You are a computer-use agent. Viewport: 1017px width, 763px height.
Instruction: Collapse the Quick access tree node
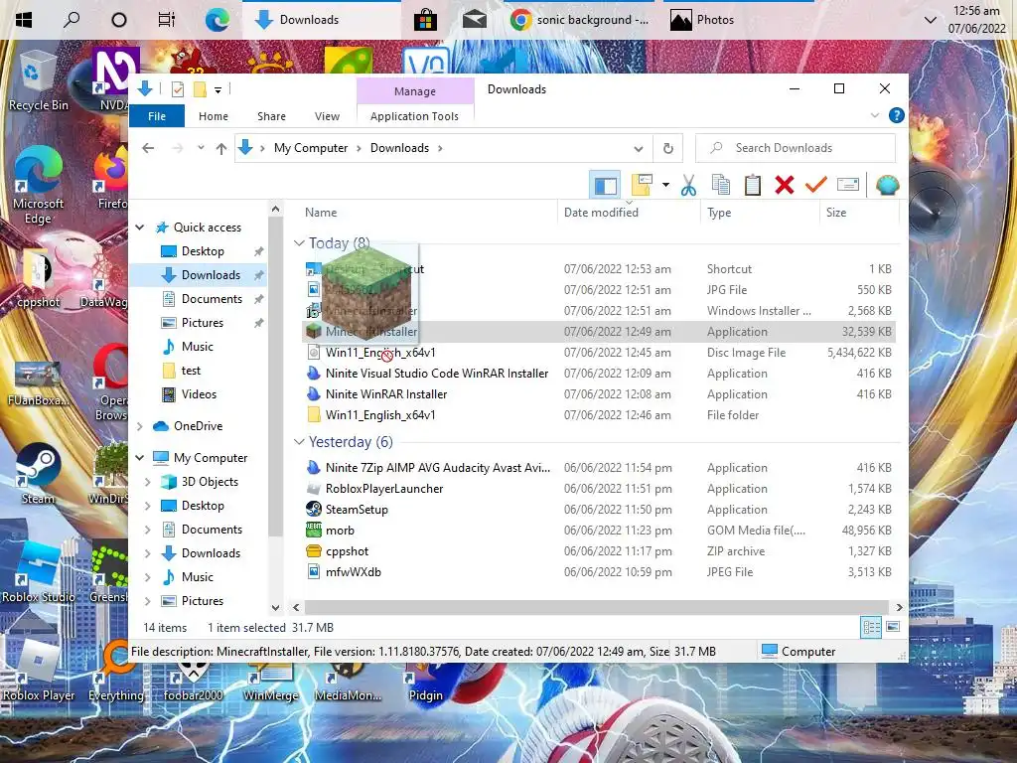tap(139, 228)
